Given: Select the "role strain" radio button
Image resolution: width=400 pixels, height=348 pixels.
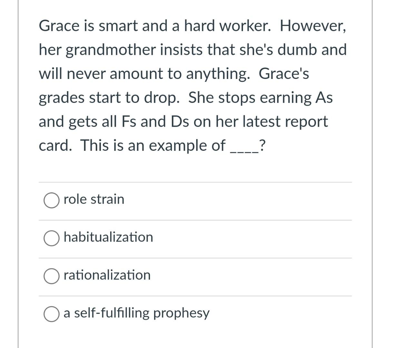Looking at the screenshot, I should click(52, 200).
